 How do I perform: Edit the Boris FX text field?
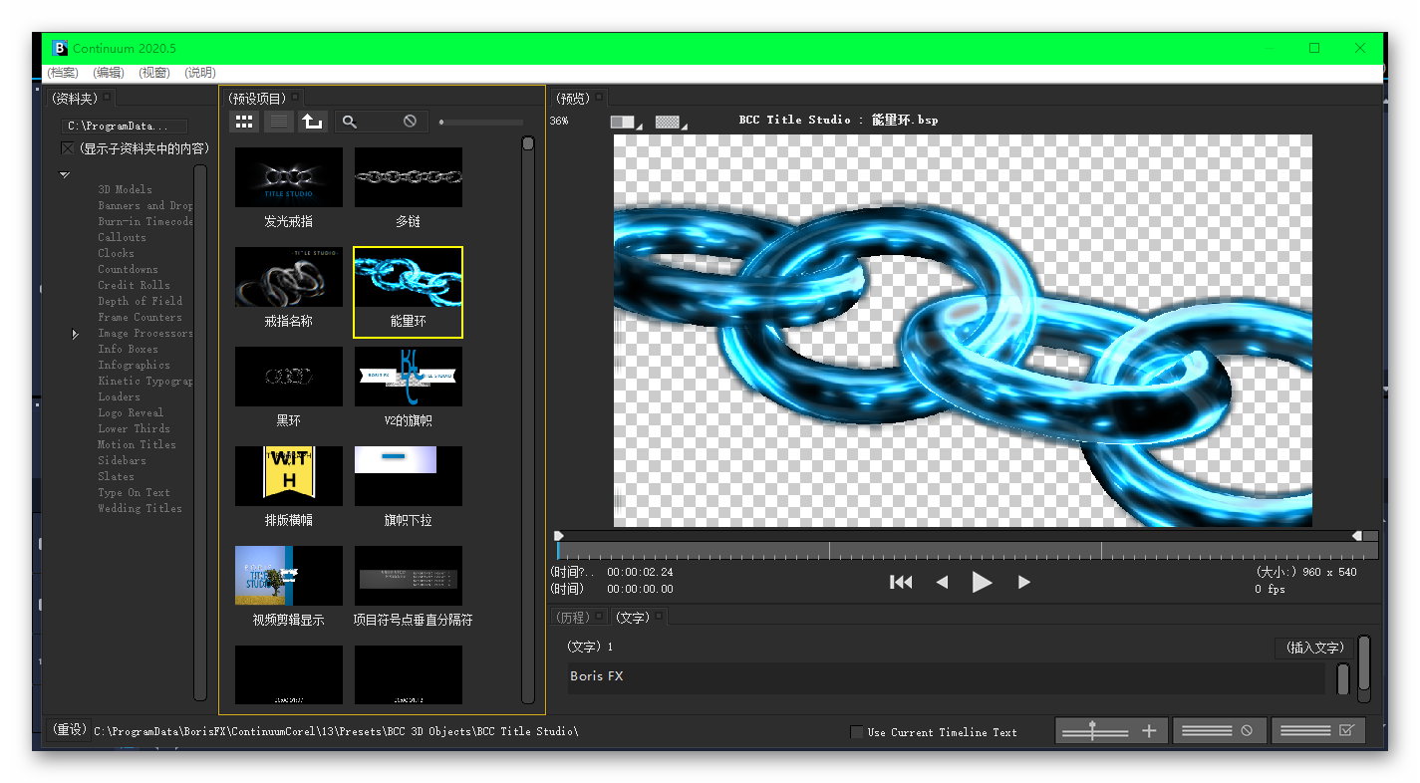[x=947, y=676]
